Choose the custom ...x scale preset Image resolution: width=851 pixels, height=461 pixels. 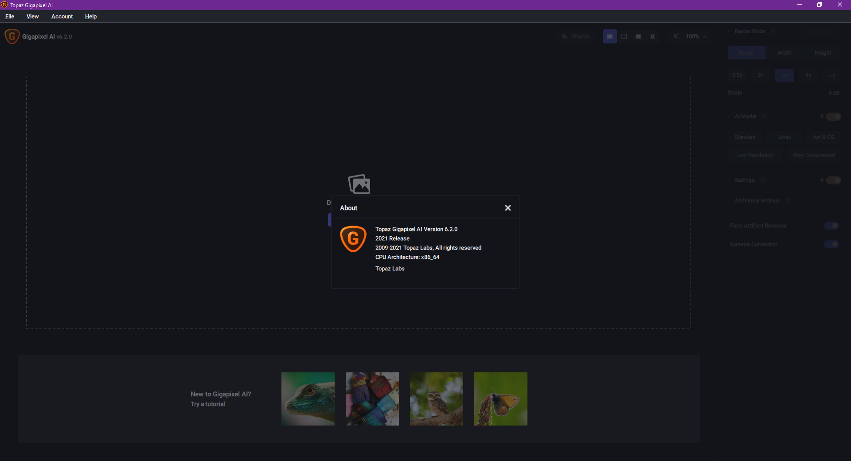[x=832, y=75]
